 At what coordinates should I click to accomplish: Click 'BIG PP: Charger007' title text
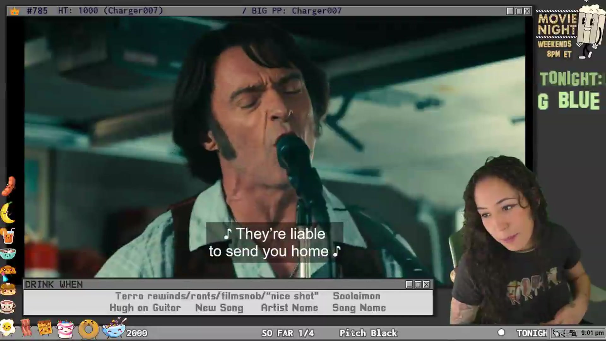(297, 11)
